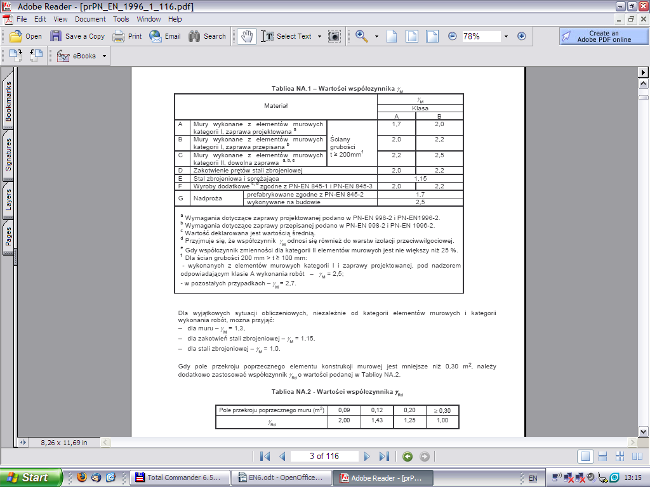
Task: Set Fit Page view
Action: [411, 36]
